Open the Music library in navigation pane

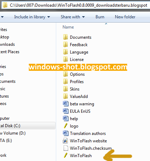tap(2, 89)
